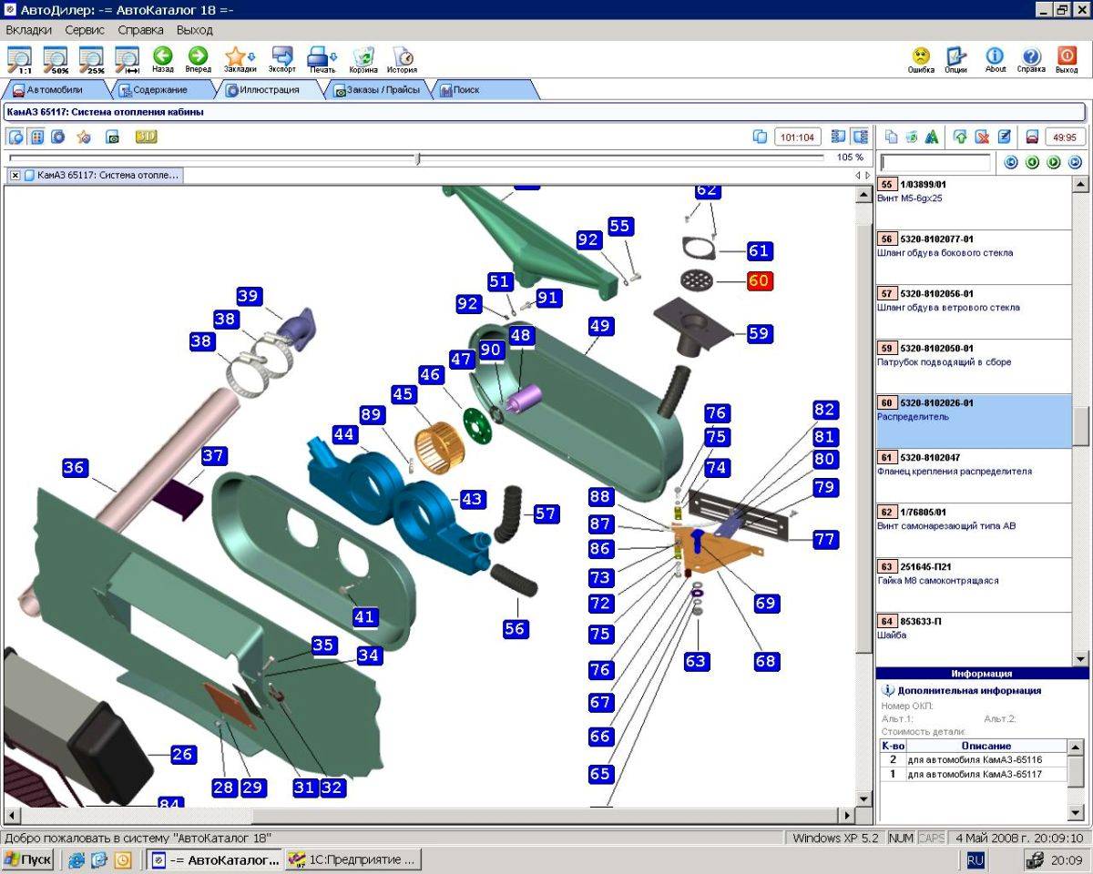Viewport: 1093px width, 874px height.
Task: Go to next part with green right arrow
Action: 1054,162
